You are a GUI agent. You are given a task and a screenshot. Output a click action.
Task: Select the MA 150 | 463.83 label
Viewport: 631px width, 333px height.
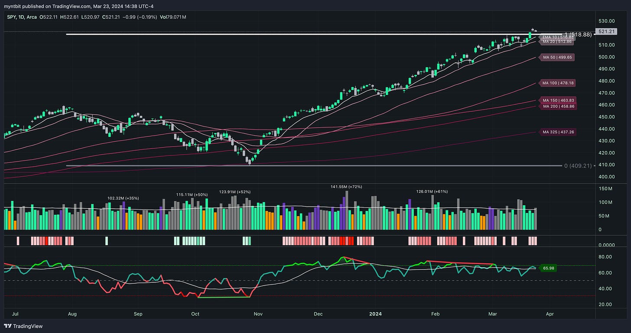[x=557, y=100]
